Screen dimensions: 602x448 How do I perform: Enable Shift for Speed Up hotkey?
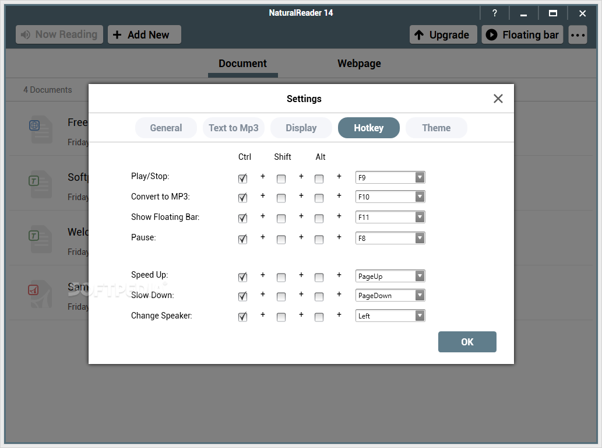click(x=281, y=277)
